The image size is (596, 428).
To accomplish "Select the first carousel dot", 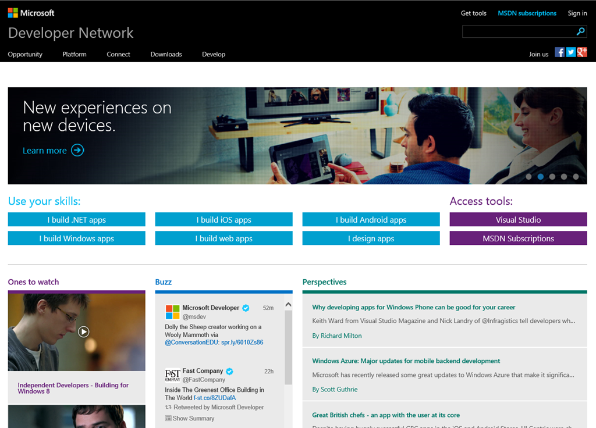I will 528,177.
